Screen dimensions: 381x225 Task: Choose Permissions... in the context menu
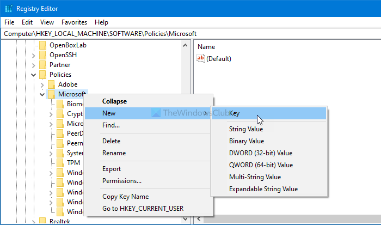149,181
